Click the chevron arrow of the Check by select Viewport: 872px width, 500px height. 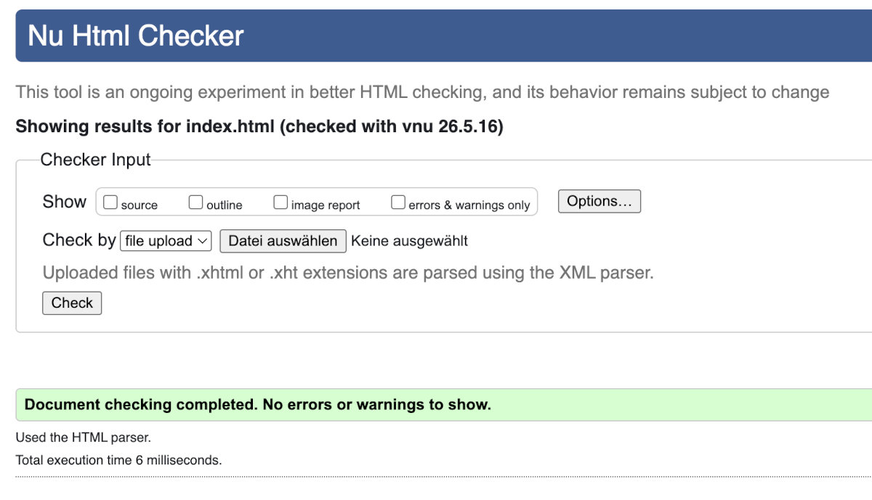(x=203, y=241)
